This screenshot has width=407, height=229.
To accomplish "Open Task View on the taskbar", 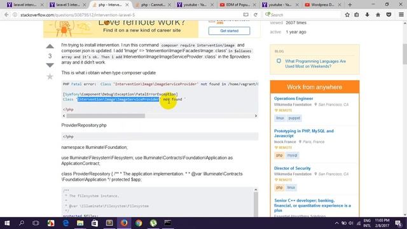I will pyautogui.click(x=36, y=223).
